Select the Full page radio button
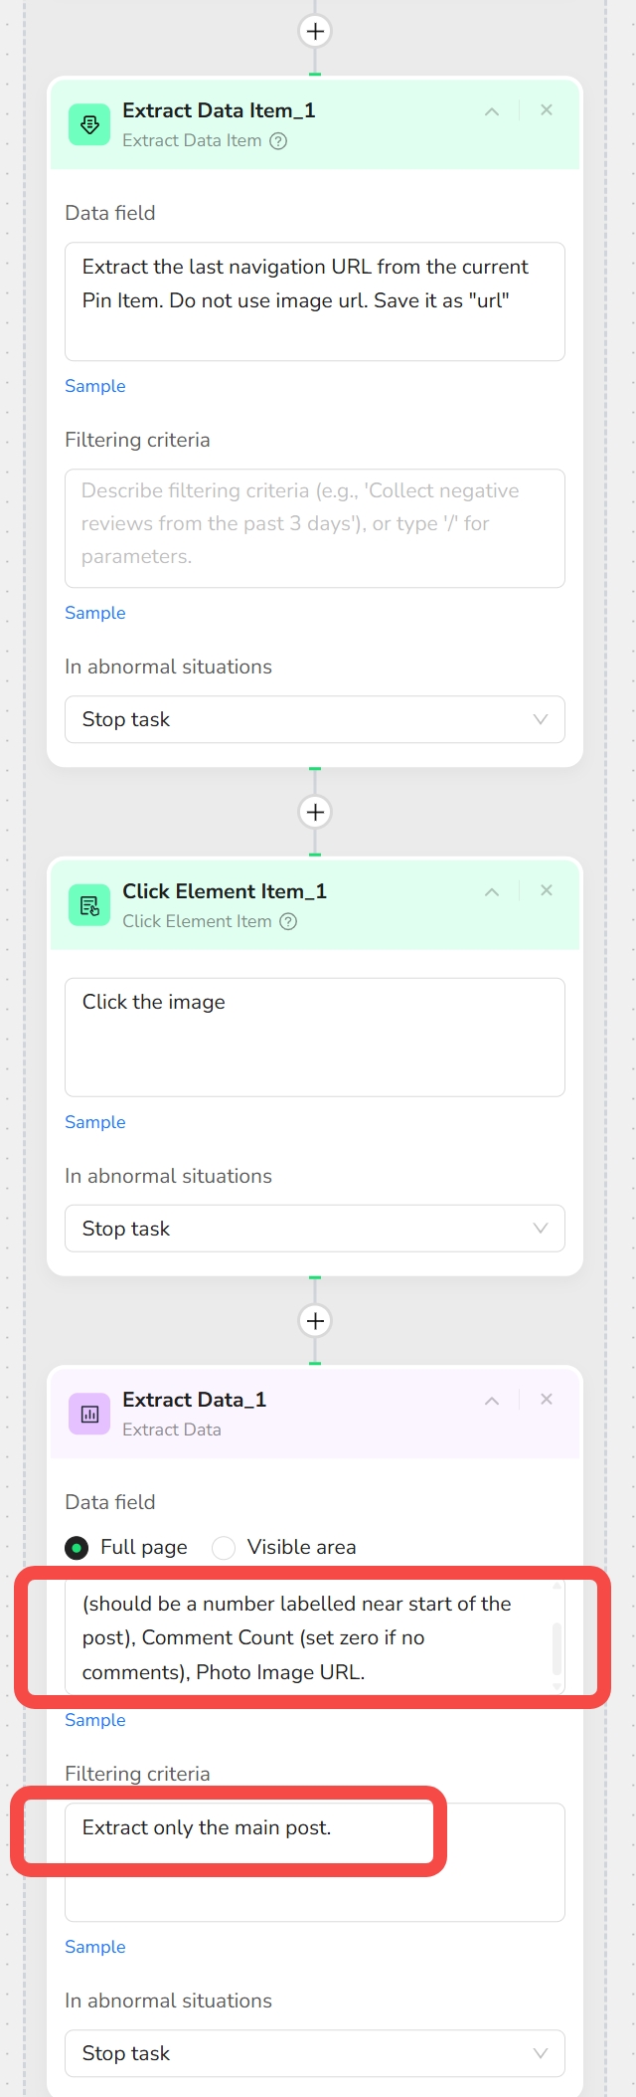The height and width of the screenshot is (2097, 636). [76, 1547]
